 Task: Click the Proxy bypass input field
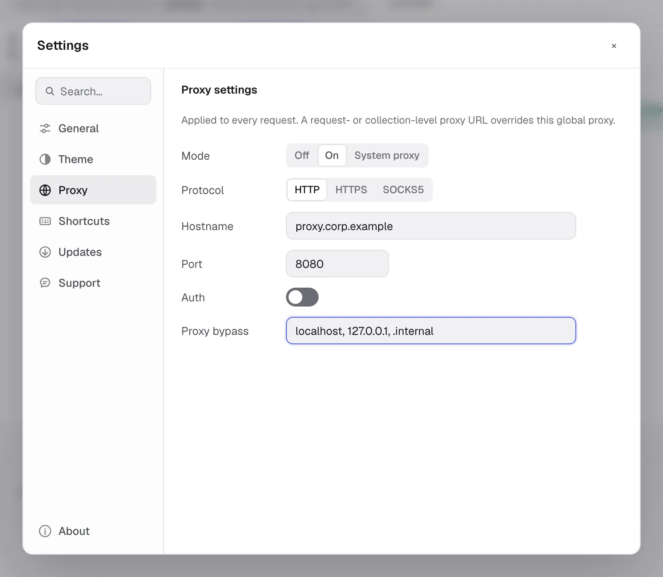431,331
